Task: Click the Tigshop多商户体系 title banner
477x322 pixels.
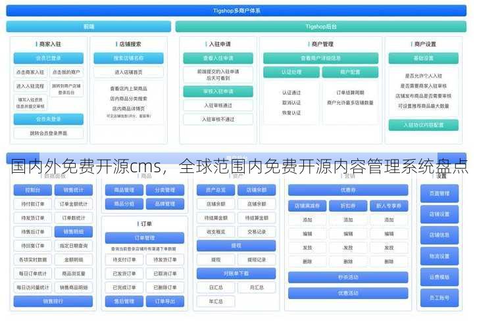Action: pyautogui.click(x=236, y=11)
